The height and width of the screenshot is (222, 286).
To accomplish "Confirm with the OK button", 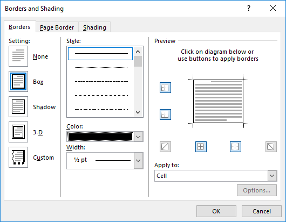I will 216,211.
